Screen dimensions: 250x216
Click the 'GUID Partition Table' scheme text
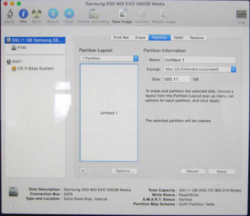click(x=196, y=204)
